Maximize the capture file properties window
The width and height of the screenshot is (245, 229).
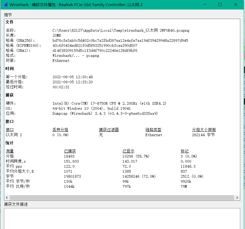click(220, 4)
